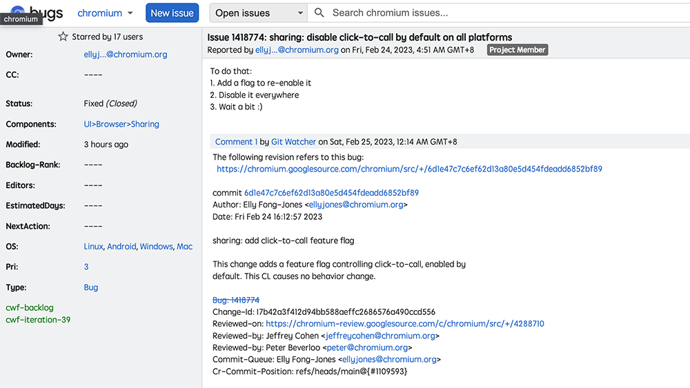
Task: Click the cwf-iteration-39 label
Action: click(38, 320)
